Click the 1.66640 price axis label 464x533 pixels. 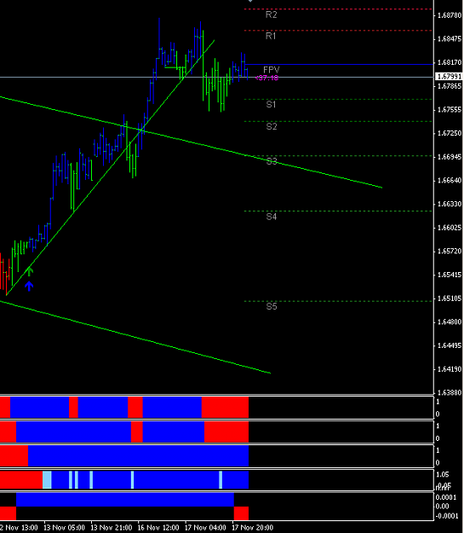(x=450, y=180)
